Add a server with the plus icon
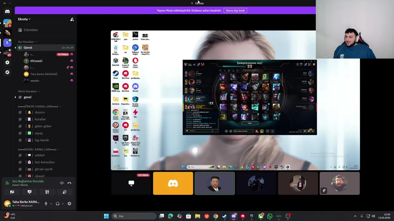The width and height of the screenshot is (394, 221). [7, 62]
